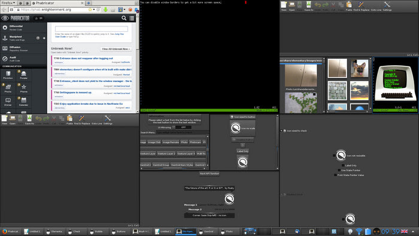Viewport: 419px width, 236px height.
Task: Click 'GenGrid Item Styles' test button
Action: click(x=182, y=165)
